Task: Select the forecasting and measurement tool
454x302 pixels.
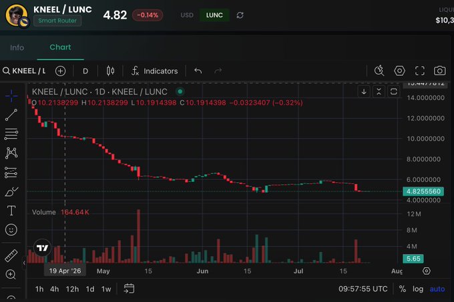Action: coord(11,173)
